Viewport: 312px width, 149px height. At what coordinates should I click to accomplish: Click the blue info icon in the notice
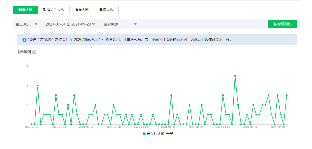[25, 40]
